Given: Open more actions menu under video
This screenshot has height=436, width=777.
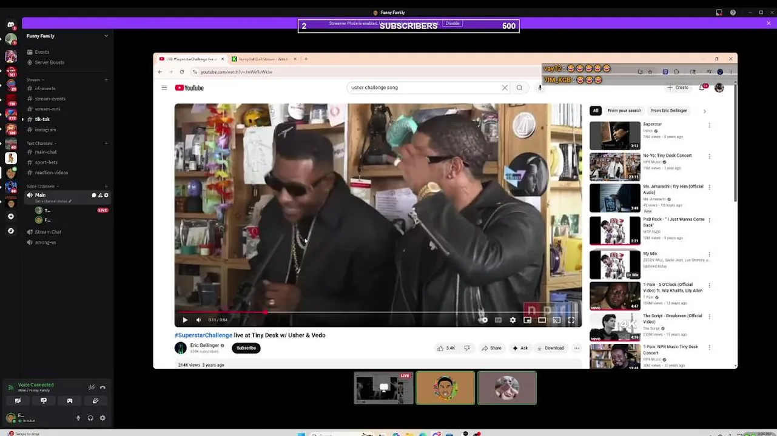Looking at the screenshot, I should 576,348.
